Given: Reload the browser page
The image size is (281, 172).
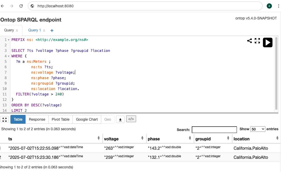Looking at the screenshot, I should pos(21,6).
